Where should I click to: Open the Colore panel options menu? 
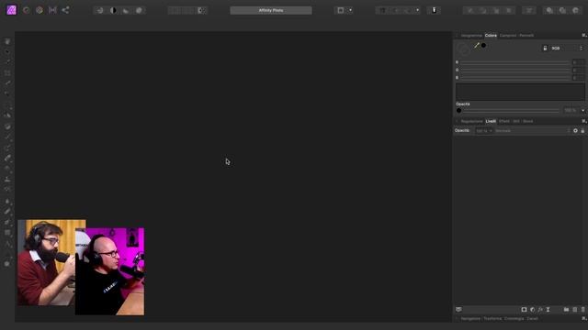click(584, 35)
